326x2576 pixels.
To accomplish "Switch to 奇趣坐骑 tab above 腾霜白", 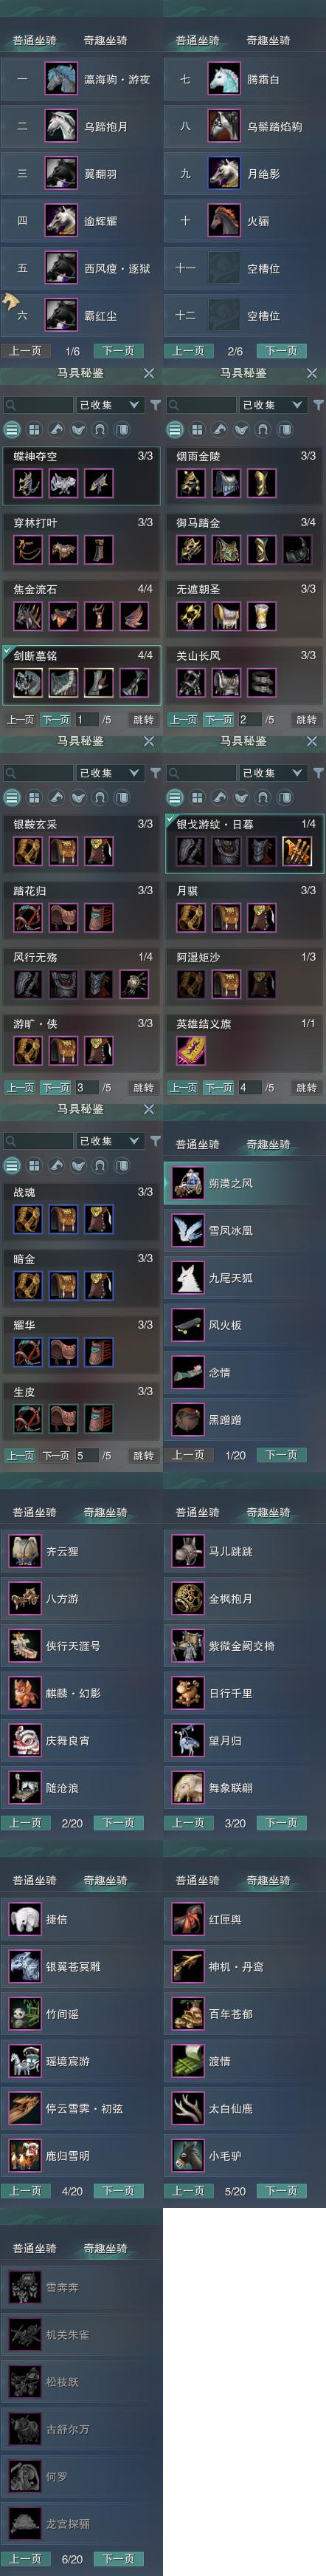I will [268, 41].
